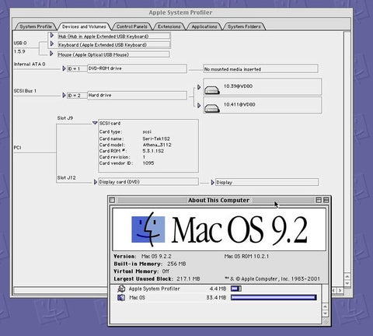The height and width of the screenshot is (336, 373).
Task: Switch to the Applications tab
Action: click(x=204, y=26)
